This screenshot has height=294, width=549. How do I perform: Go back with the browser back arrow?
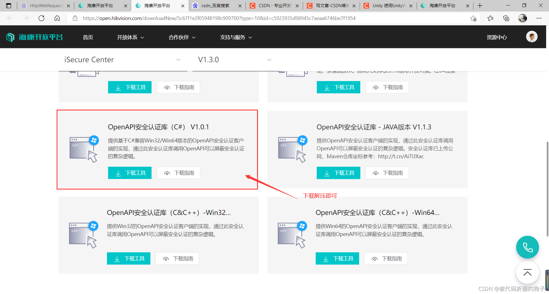point(10,18)
